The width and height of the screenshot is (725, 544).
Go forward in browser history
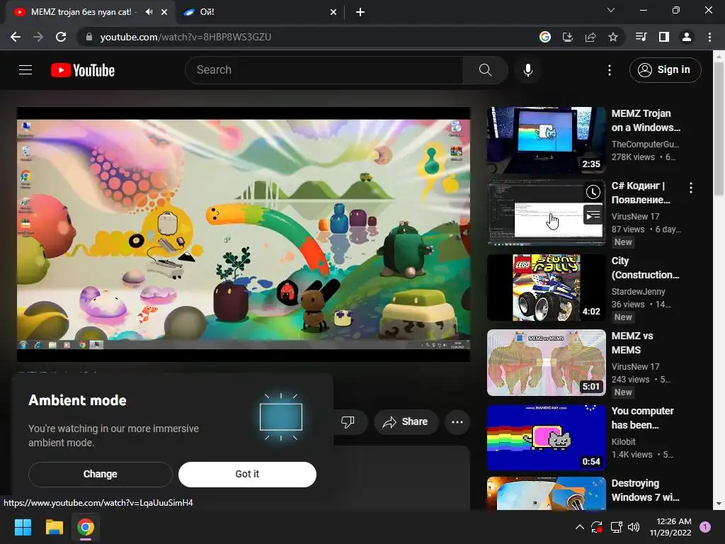point(38,37)
